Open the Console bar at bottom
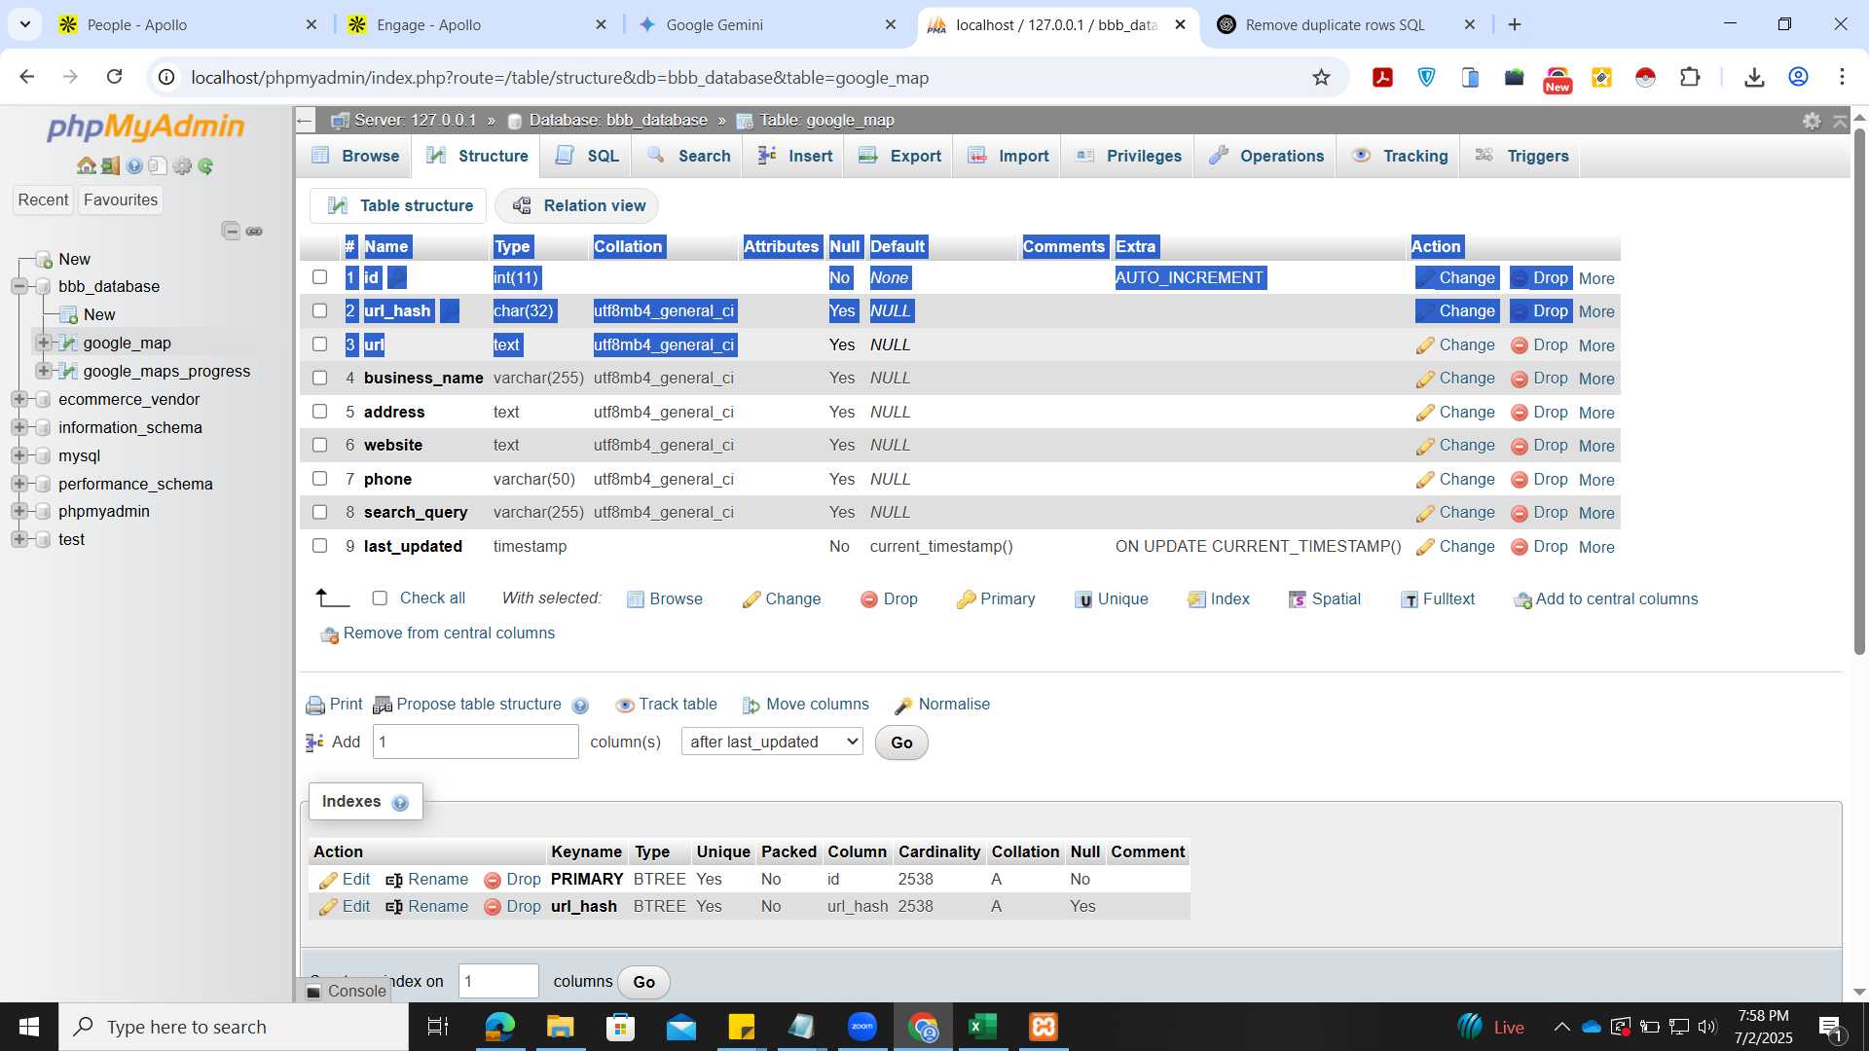This screenshot has width=1869, height=1051. coord(346,991)
